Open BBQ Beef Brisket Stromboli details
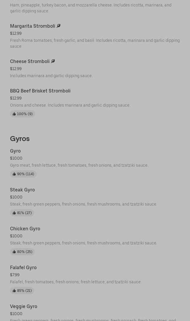The height and width of the screenshot is (321, 190). pos(40,91)
